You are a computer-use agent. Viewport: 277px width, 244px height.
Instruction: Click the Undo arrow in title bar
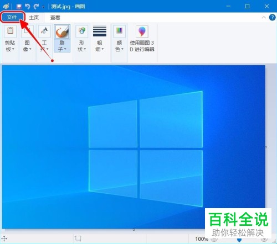[x=27, y=7]
